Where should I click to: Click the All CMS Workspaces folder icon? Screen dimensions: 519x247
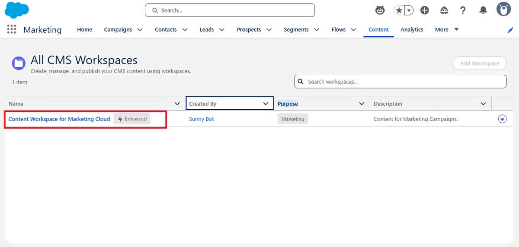pos(19,63)
